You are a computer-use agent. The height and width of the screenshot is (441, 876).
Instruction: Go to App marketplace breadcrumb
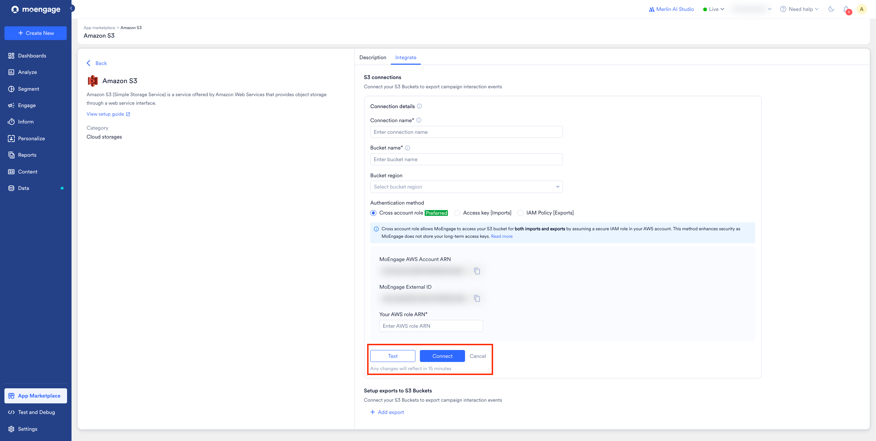pyautogui.click(x=99, y=28)
